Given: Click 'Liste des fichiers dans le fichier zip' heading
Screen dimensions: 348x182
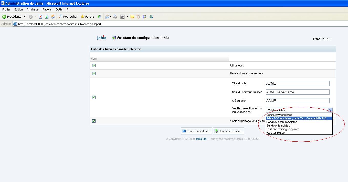Looking at the screenshot, I should [116, 49].
